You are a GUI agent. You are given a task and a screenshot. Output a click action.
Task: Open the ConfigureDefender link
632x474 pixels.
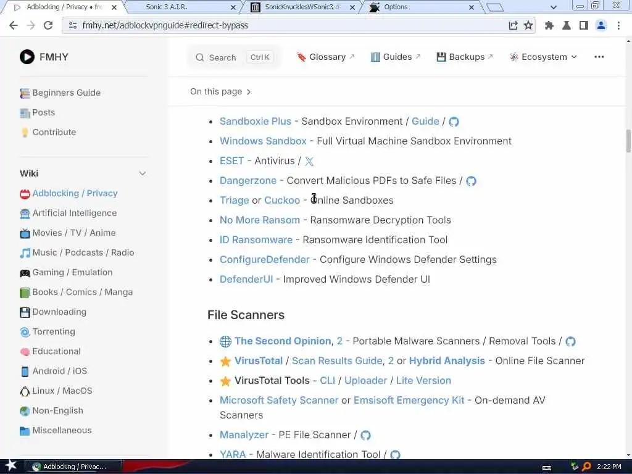coord(264,260)
